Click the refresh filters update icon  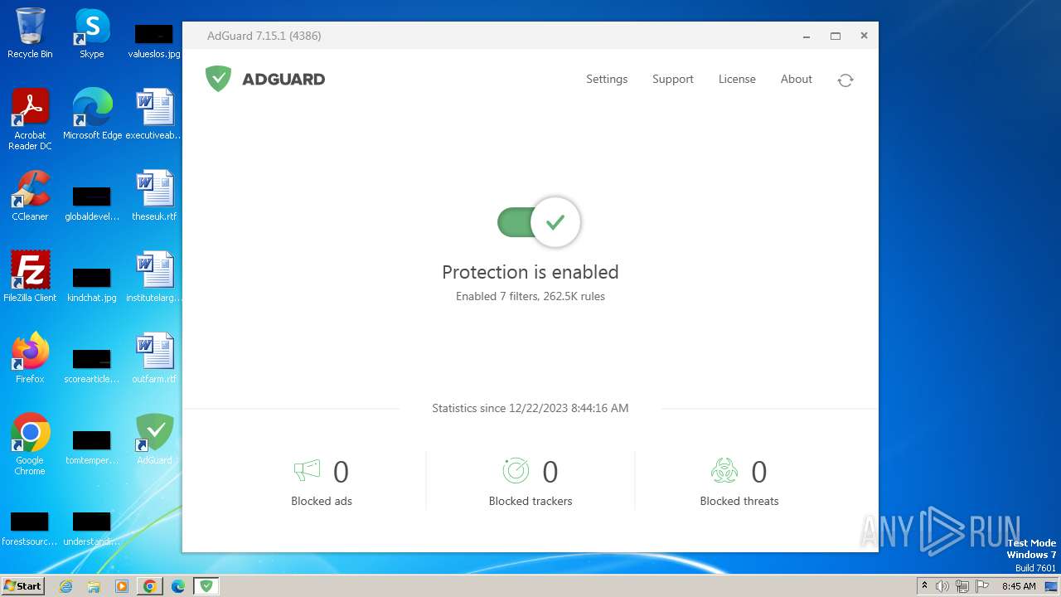click(x=845, y=80)
